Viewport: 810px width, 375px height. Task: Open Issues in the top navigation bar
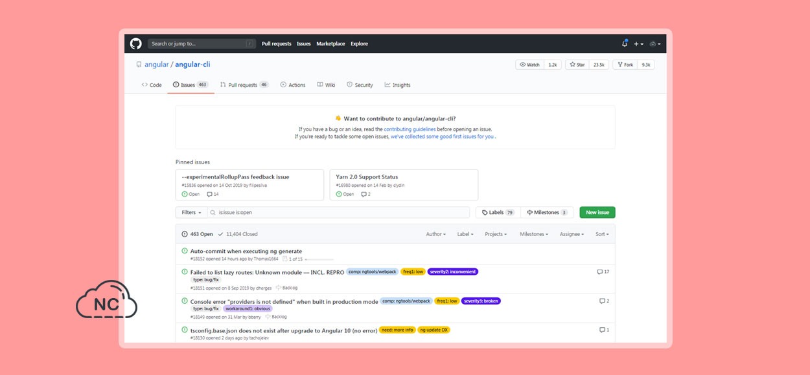(x=304, y=44)
